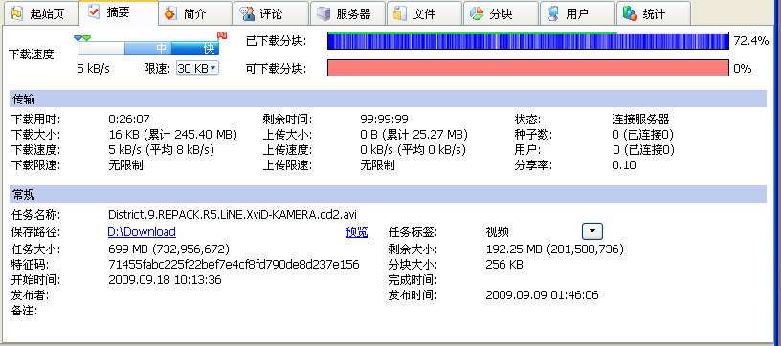Open the 用户 tab
This screenshot has width=781, height=346.
pos(577,13)
